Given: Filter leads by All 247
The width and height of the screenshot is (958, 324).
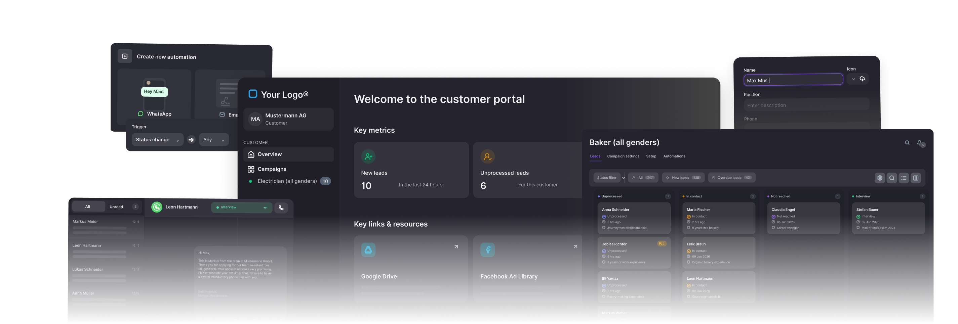Looking at the screenshot, I should click(643, 178).
